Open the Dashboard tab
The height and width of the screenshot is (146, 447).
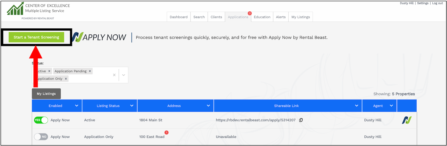click(179, 17)
